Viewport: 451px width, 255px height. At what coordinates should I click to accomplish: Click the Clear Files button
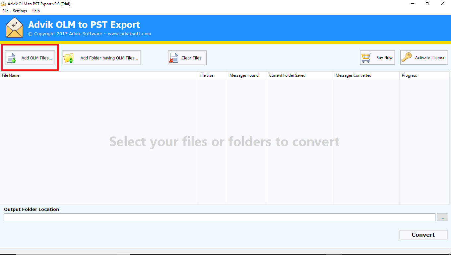[187, 58]
